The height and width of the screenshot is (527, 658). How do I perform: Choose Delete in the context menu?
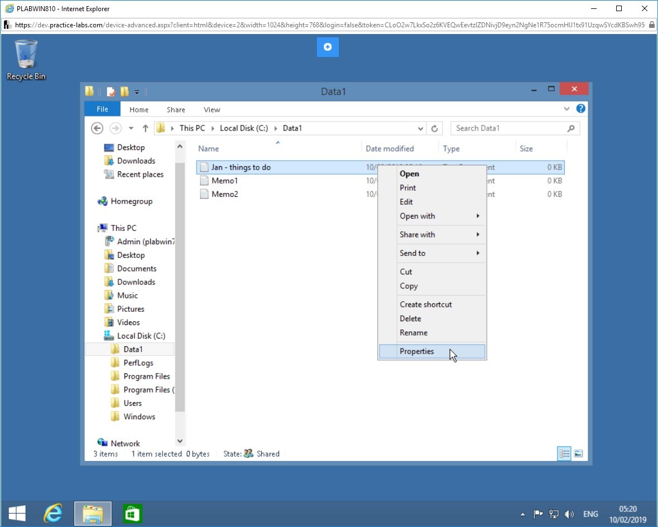432,318
